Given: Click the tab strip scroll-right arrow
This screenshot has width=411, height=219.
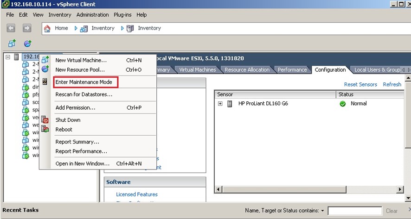Looking at the screenshot, I should pos(409,70).
